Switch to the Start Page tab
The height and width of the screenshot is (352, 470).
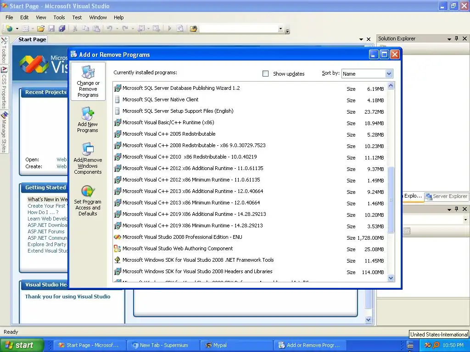click(x=32, y=39)
